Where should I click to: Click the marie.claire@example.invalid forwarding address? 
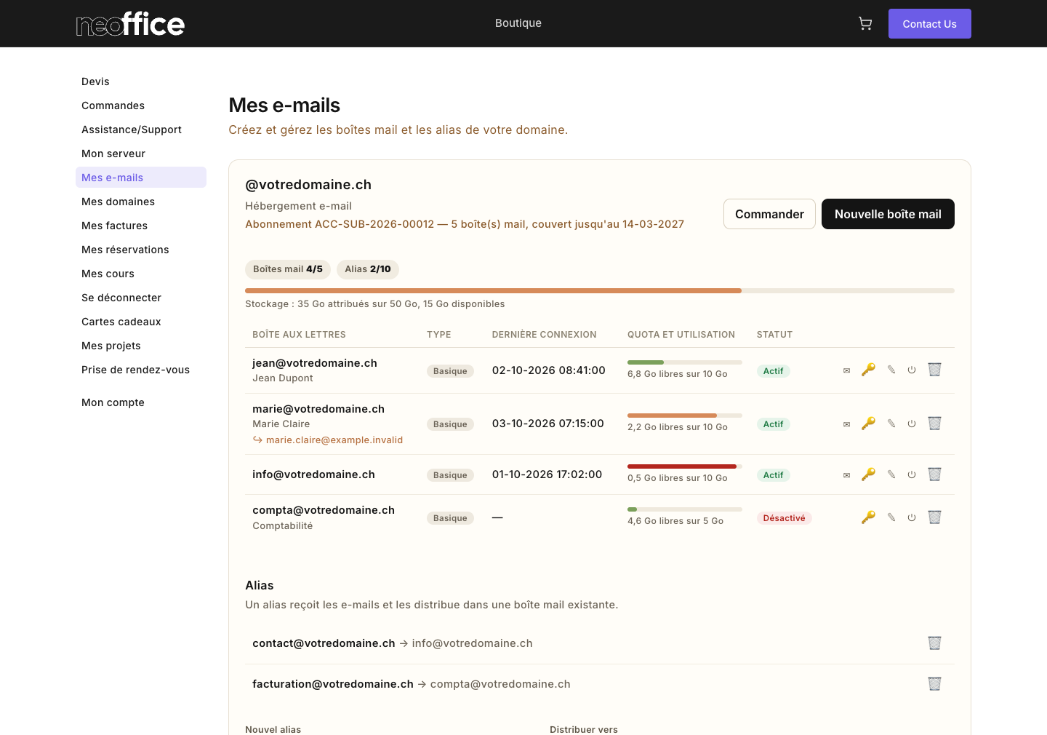(x=334, y=440)
